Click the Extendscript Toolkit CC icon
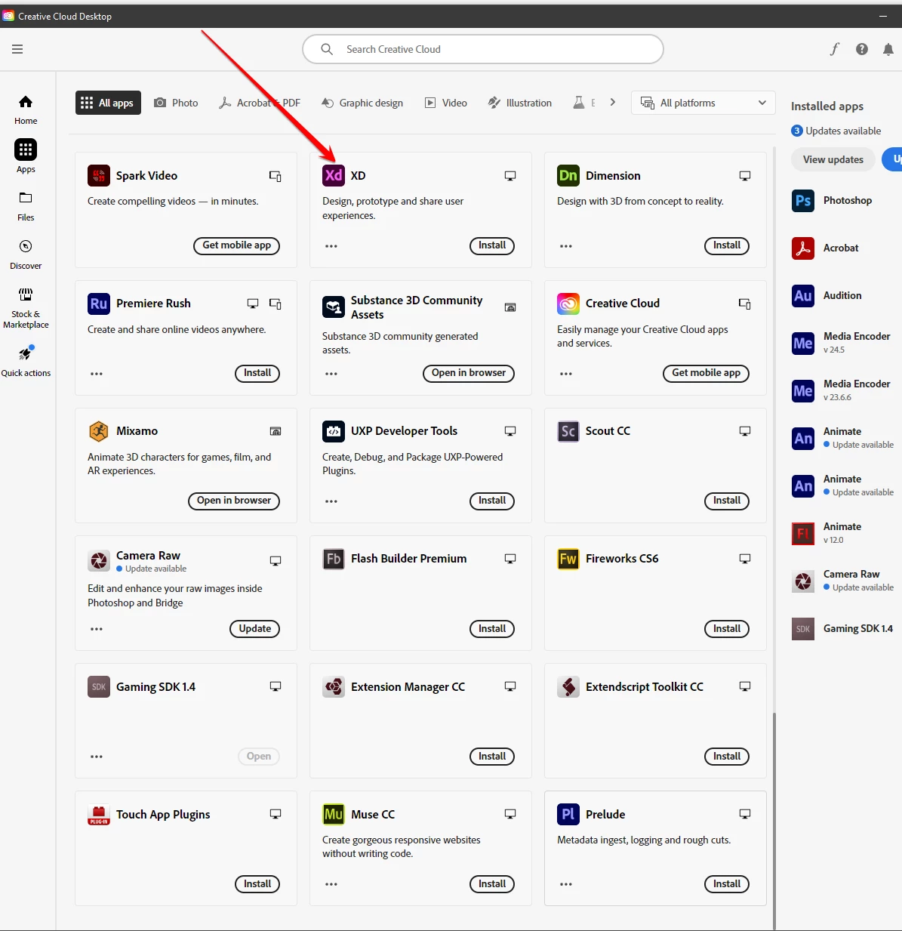The height and width of the screenshot is (931, 902). click(568, 687)
